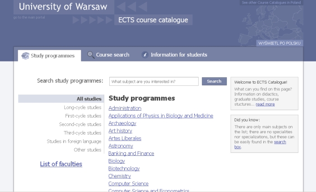Click the Search button
316x192 pixels.
point(214,81)
